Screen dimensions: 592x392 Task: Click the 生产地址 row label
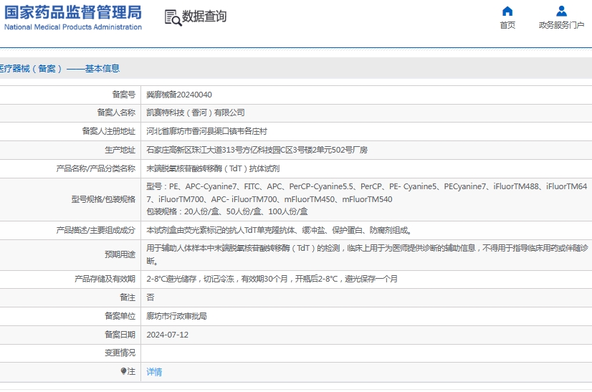pyautogui.click(x=120, y=150)
